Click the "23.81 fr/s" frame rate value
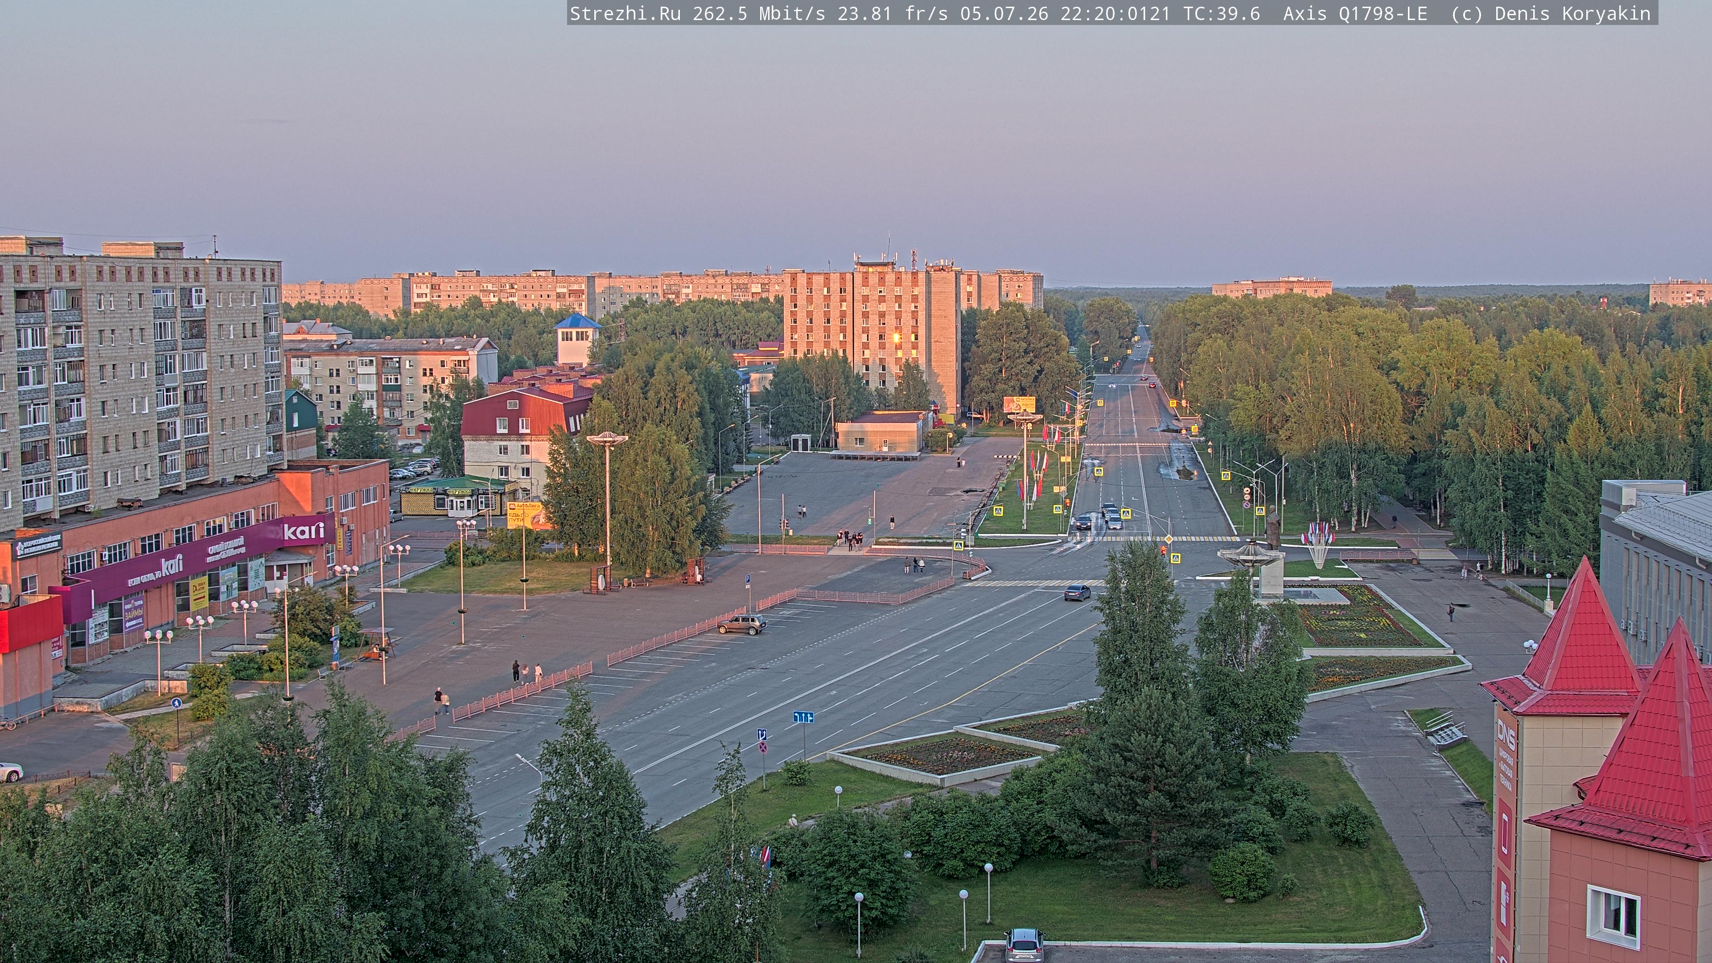1712x963 pixels. (893, 13)
